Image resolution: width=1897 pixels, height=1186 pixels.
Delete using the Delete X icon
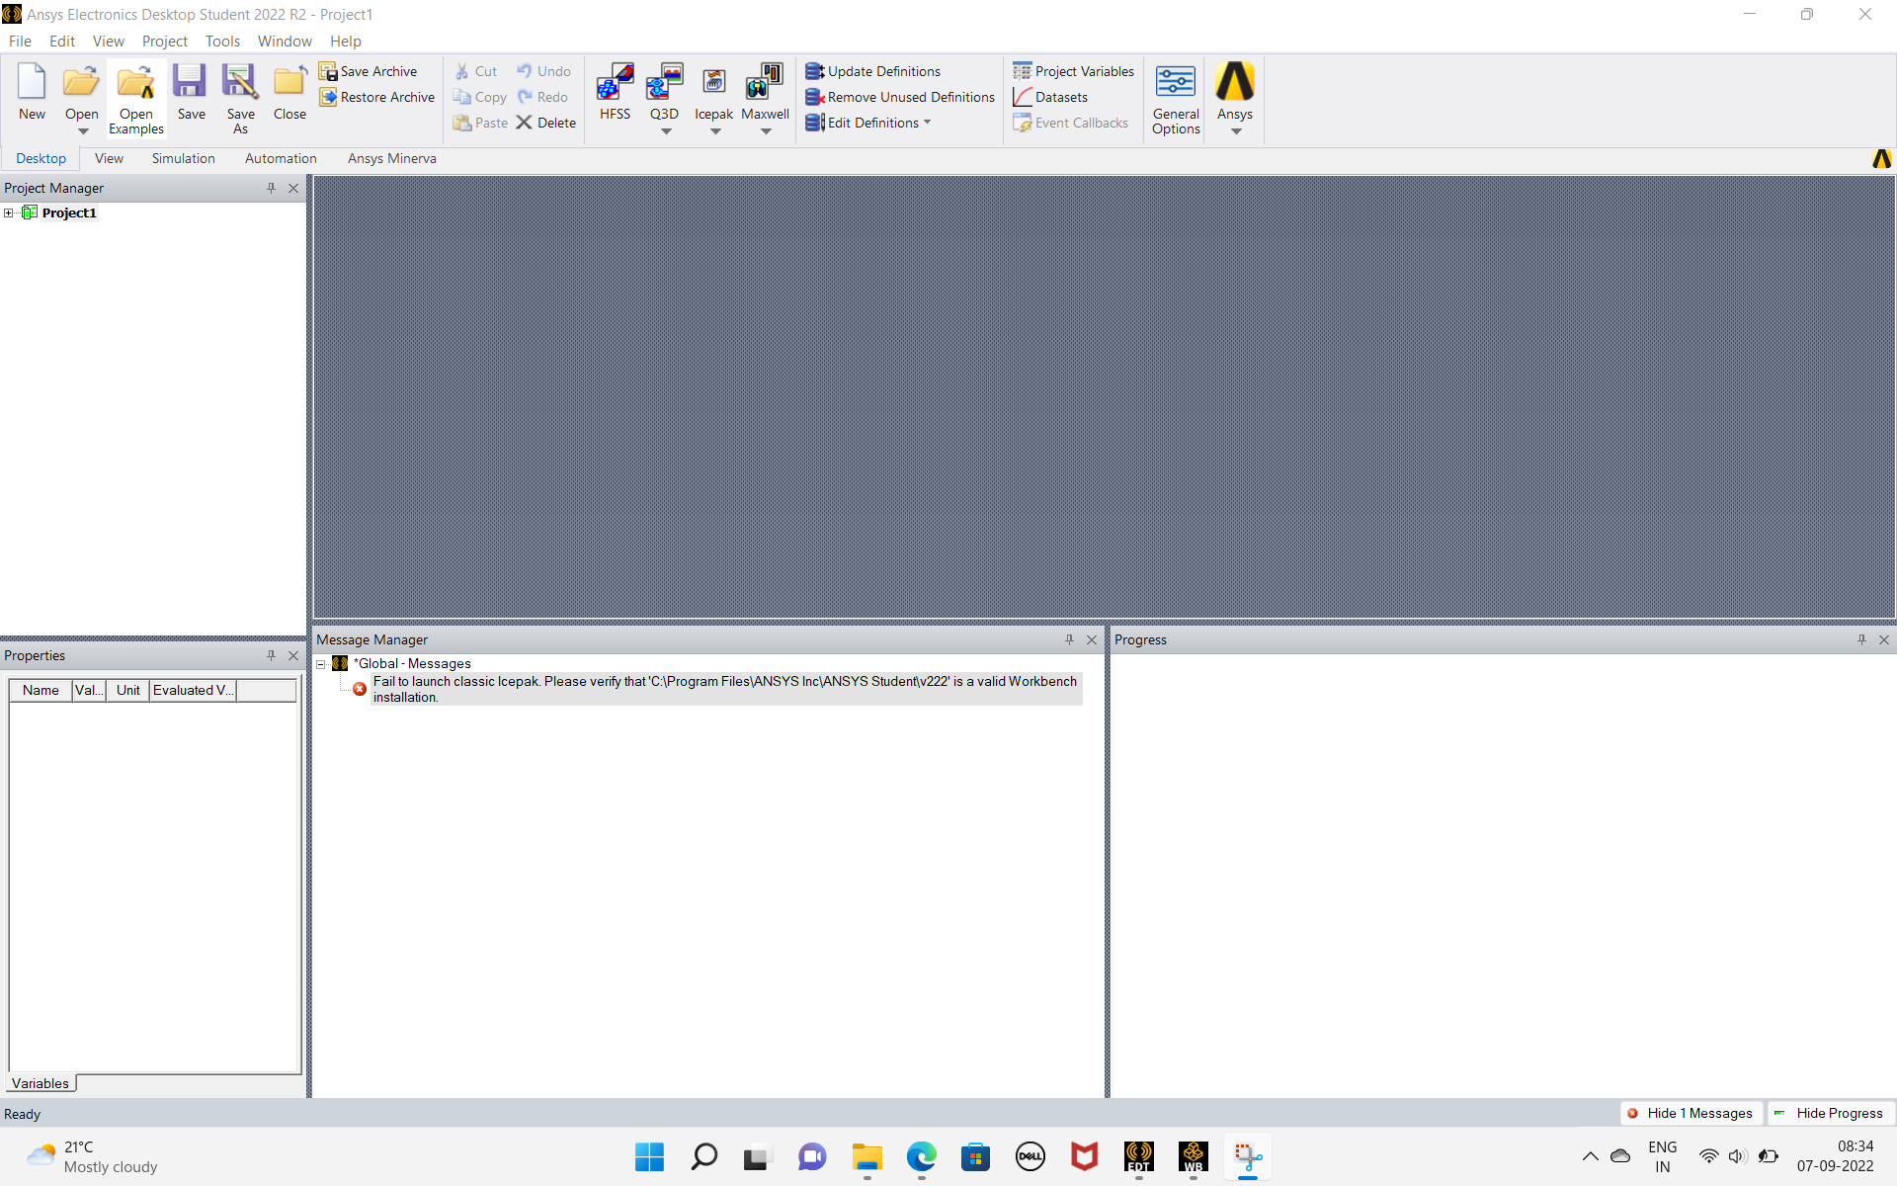coord(545,123)
